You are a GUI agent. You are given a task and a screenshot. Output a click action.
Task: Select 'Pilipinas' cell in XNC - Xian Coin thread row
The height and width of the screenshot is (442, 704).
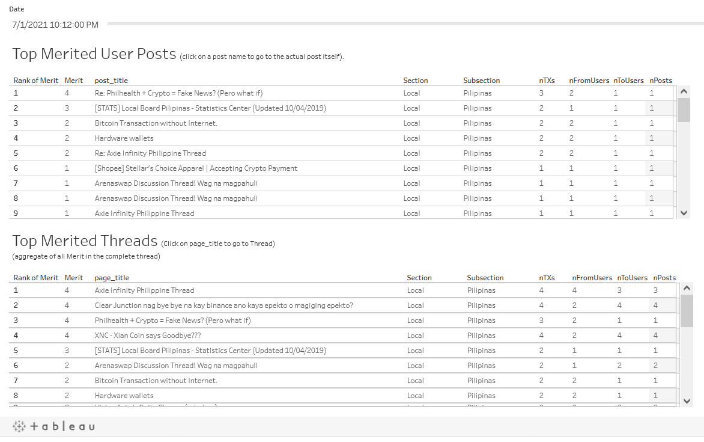point(481,336)
